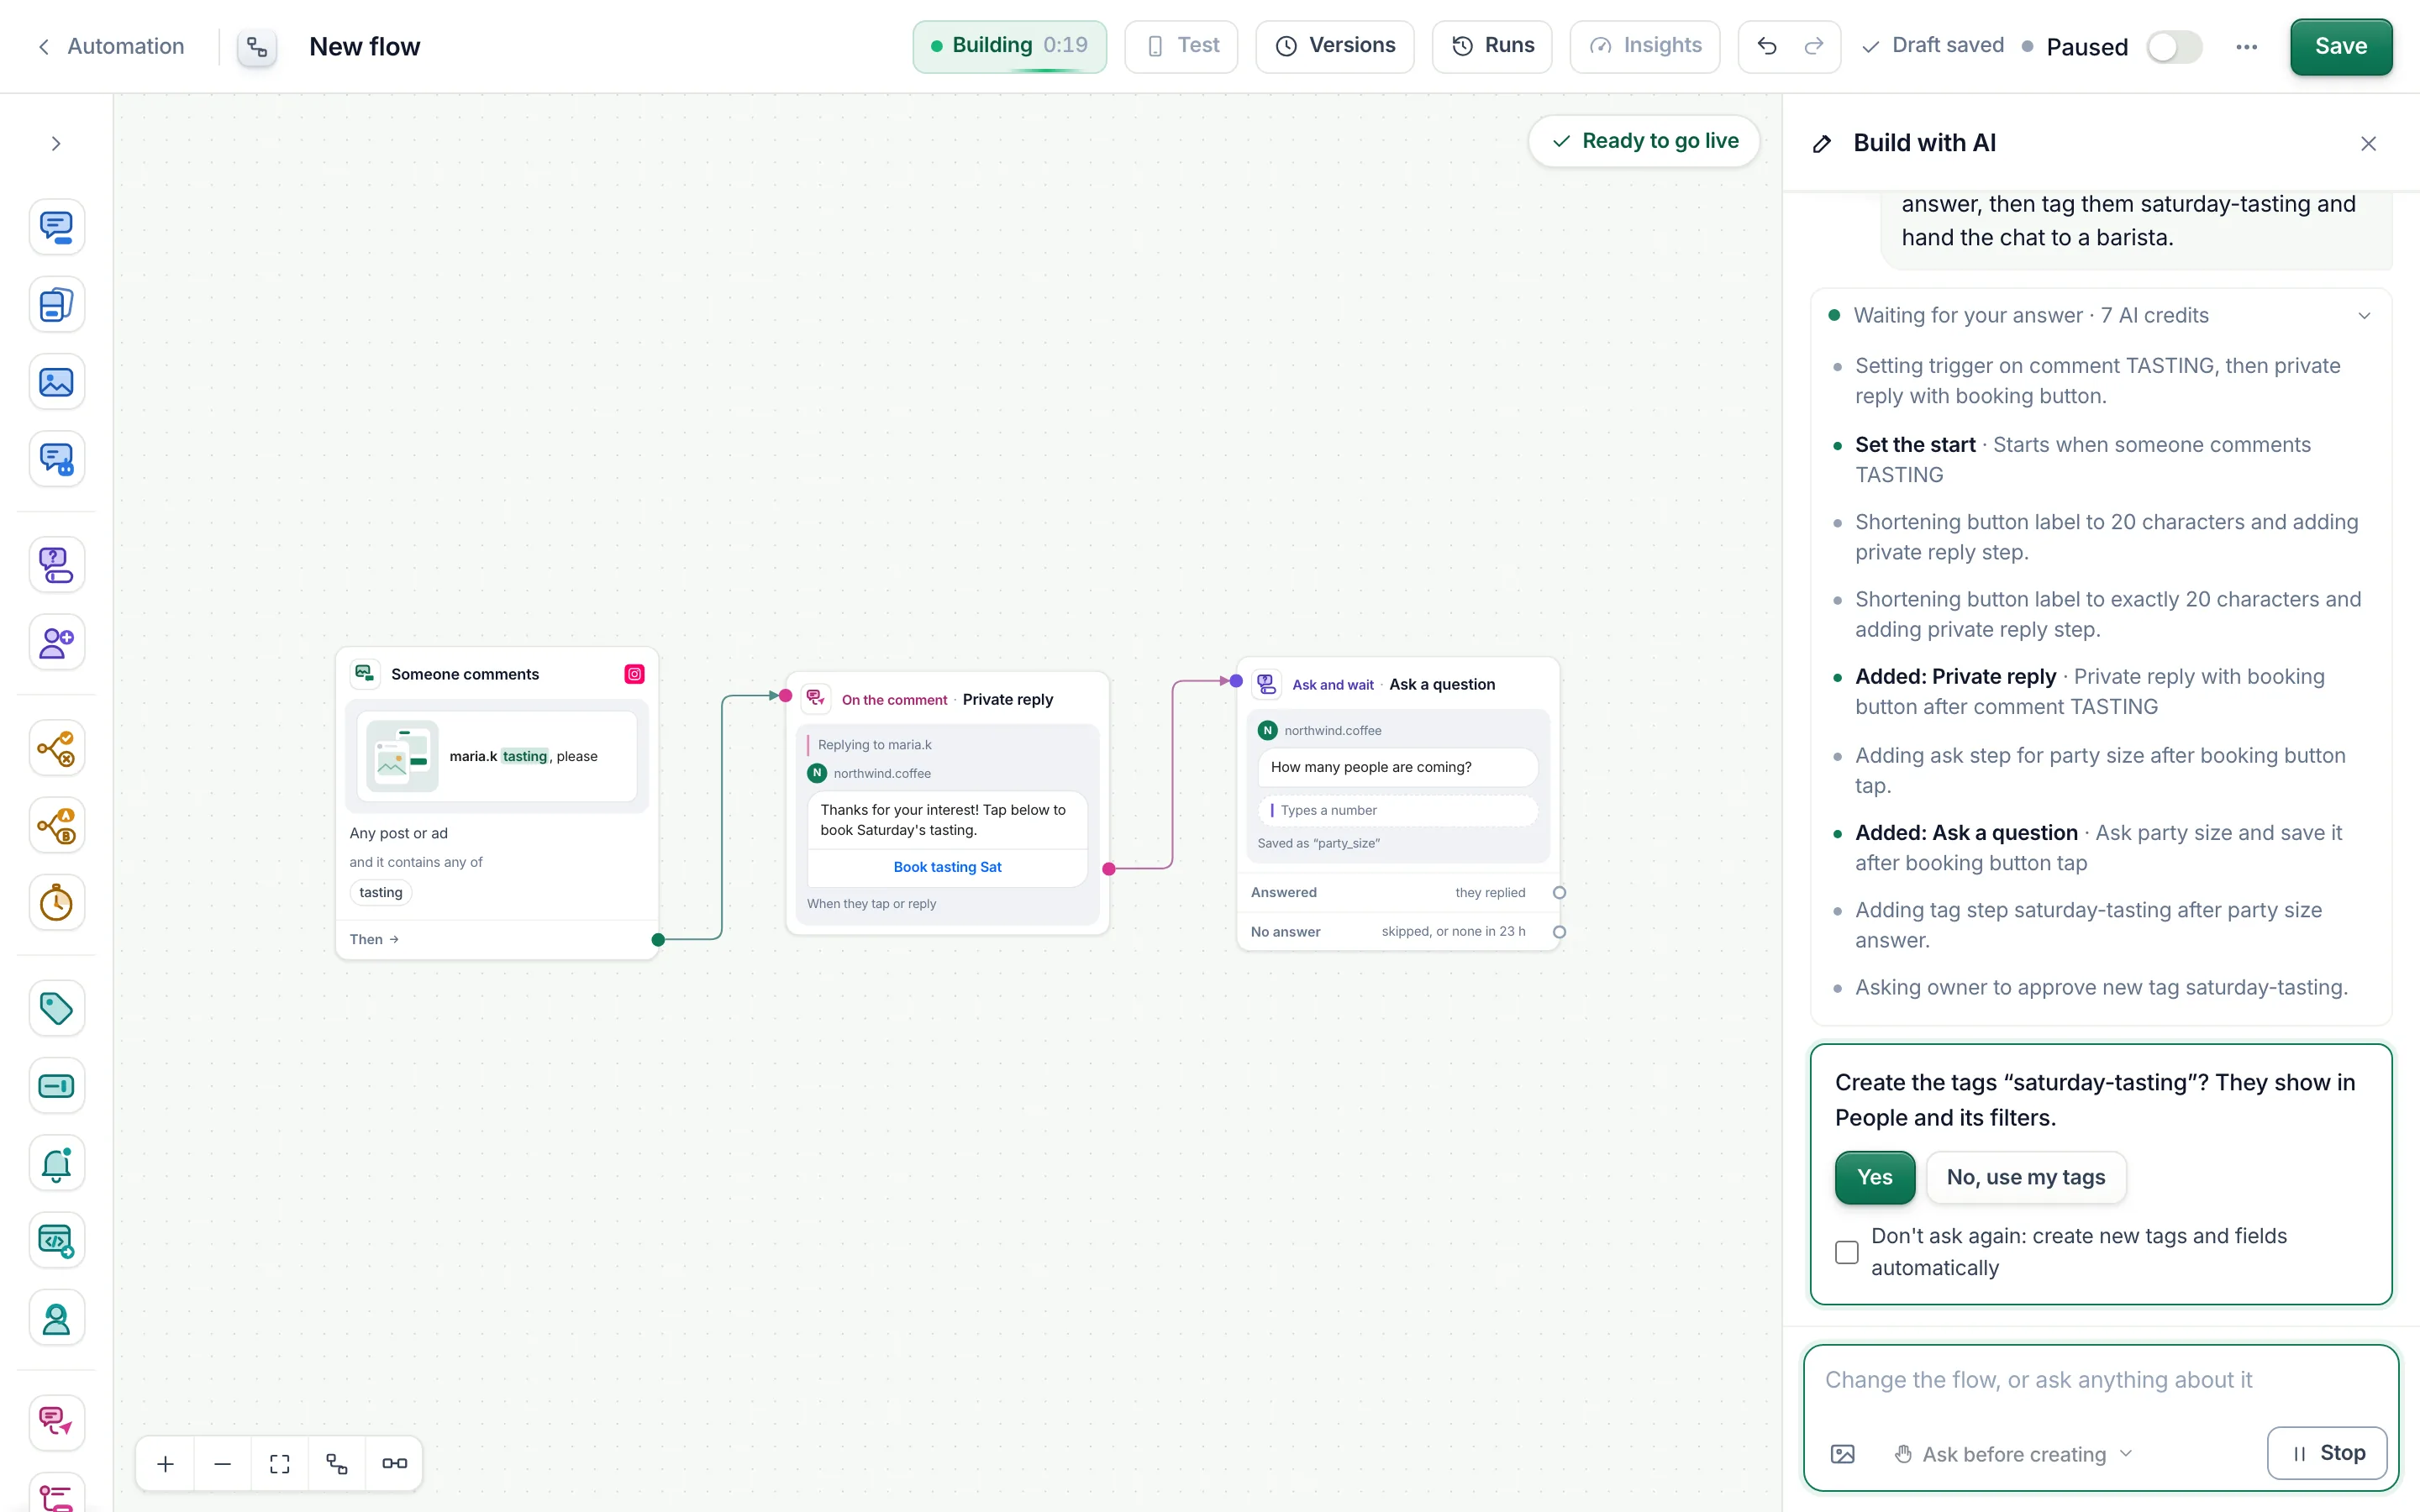Check Don't ask again checkbox

[x=1847, y=1252]
